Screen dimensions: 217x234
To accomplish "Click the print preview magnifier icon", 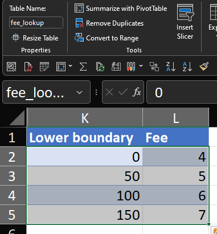I will click(11, 67).
